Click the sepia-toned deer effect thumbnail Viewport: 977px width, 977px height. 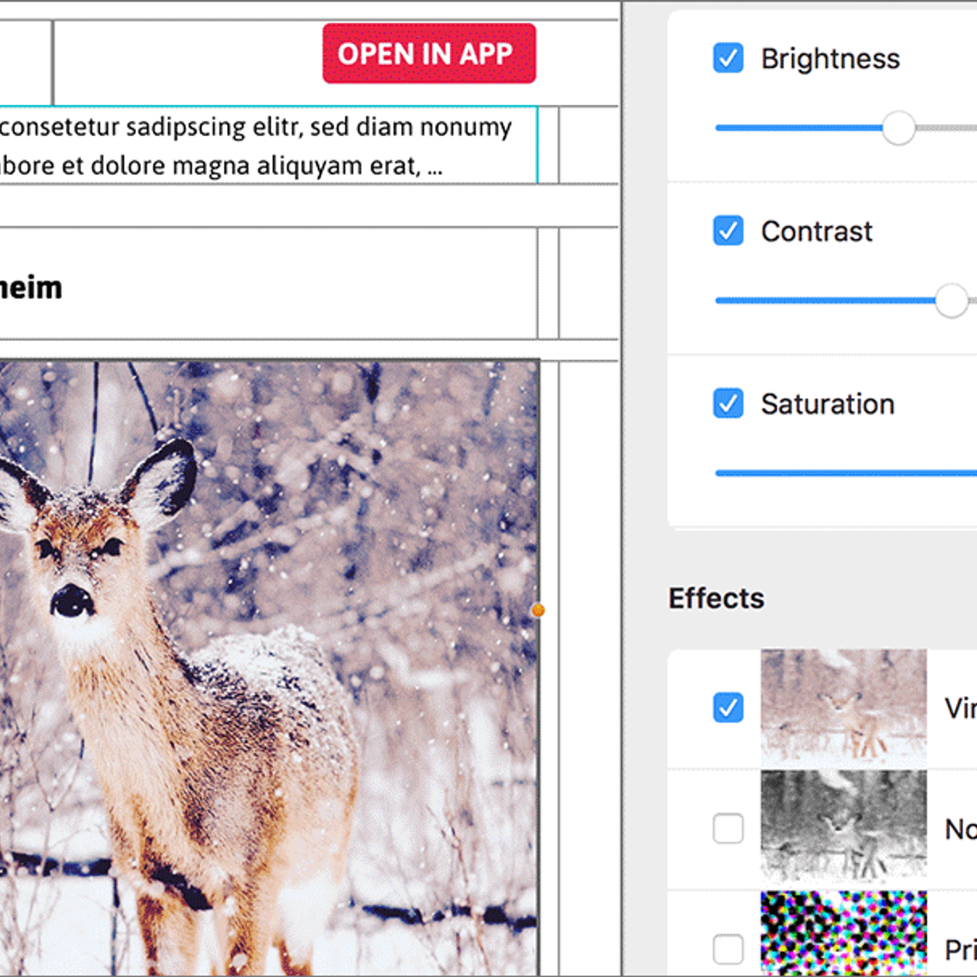click(x=843, y=708)
